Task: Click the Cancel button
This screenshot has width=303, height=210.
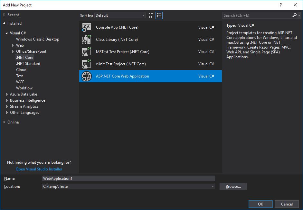Action: (287, 204)
